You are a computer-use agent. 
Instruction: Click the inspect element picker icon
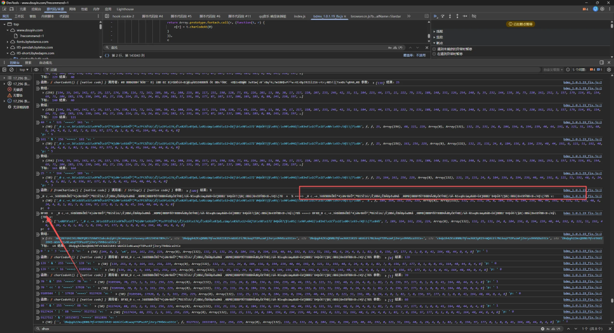coord(5,10)
